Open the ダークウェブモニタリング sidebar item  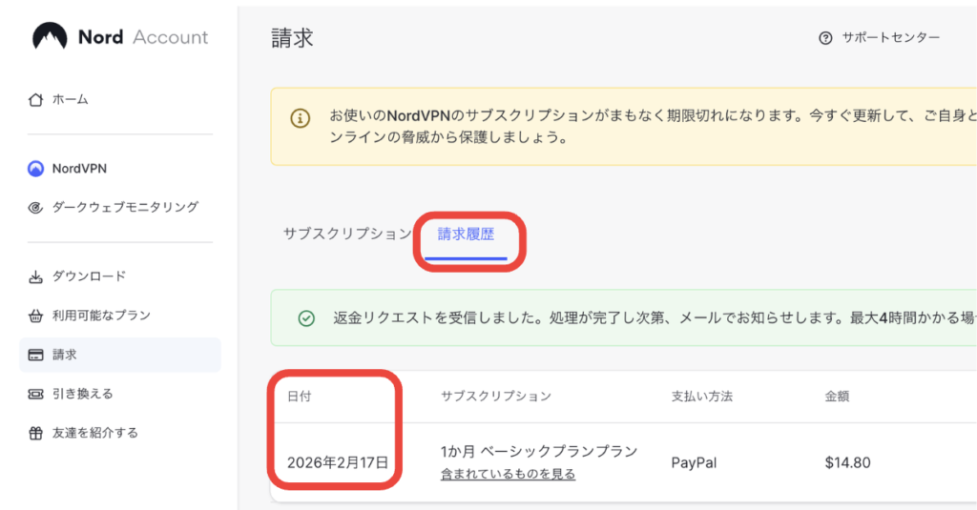point(125,207)
